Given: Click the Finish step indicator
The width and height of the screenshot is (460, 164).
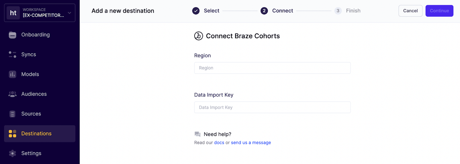Looking at the screenshot, I should click(x=338, y=11).
